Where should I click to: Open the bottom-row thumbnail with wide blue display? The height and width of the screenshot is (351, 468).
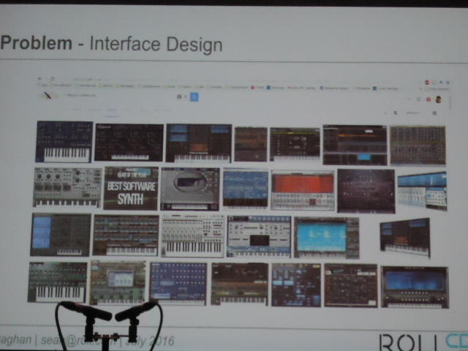point(415,287)
